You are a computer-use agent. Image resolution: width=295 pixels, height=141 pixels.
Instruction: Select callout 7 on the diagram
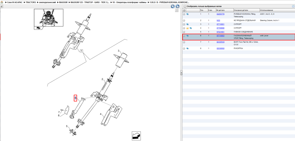click(59, 112)
